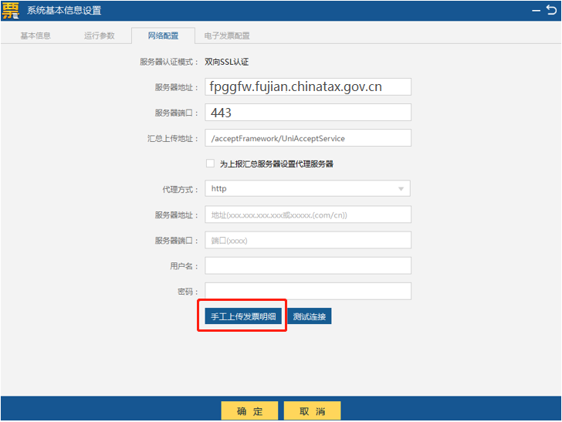Click the return arrow icon in title bar
562x422 pixels.
552,10
